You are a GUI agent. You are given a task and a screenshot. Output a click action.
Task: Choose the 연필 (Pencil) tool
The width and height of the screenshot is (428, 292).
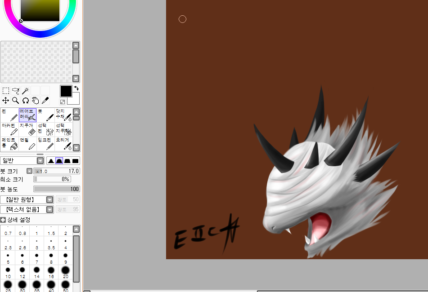tap(27, 144)
